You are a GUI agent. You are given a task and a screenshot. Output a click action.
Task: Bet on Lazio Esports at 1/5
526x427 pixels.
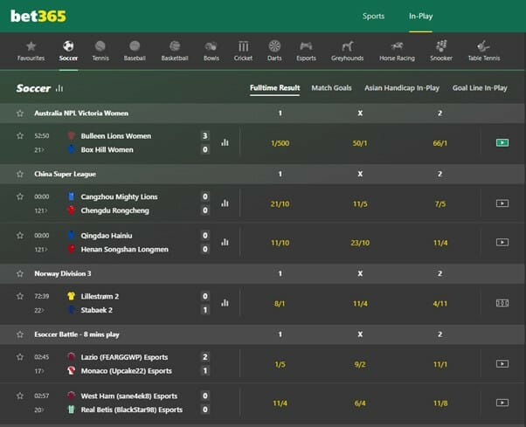pyautogui.click(x=280, y=364)
